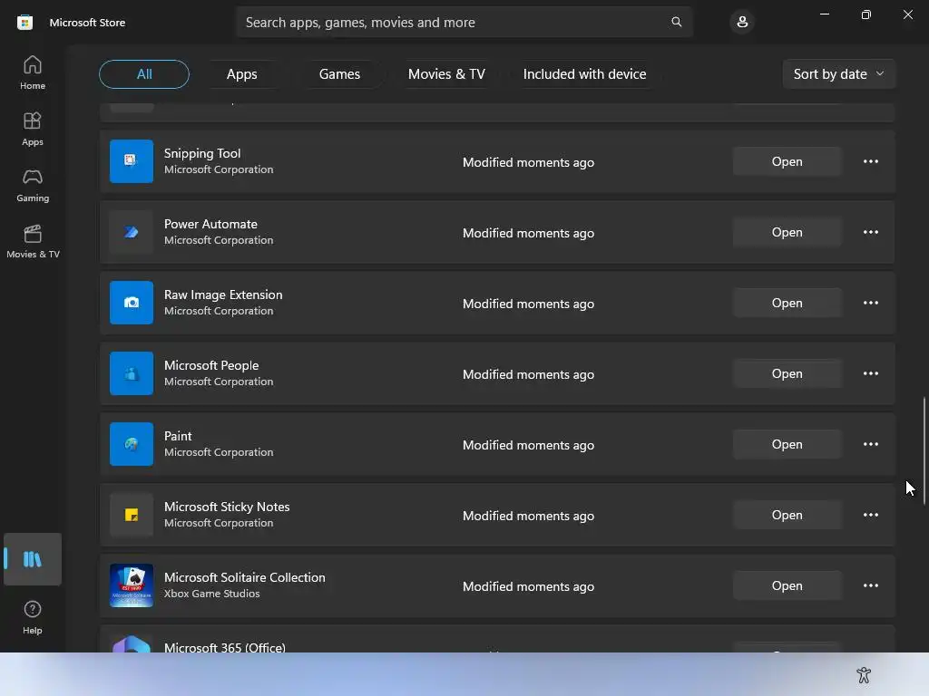The height and width of the screenshot is (696, 929).
Task: Click the accessibility icon at bottom right
Action: [x=864, y=674]
